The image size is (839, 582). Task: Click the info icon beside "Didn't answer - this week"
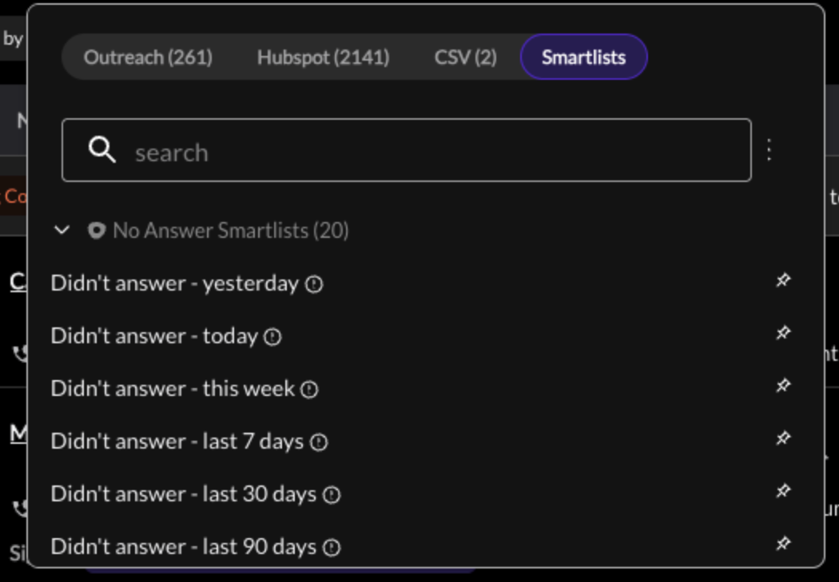[x=309, y=390]
